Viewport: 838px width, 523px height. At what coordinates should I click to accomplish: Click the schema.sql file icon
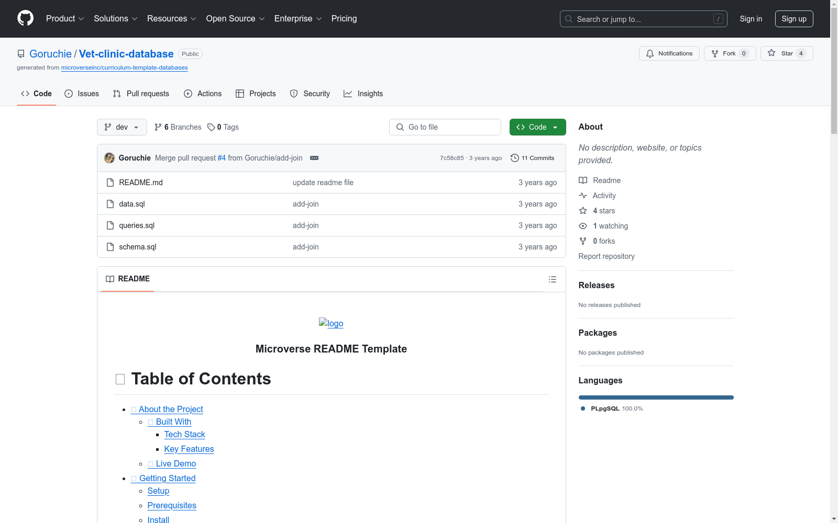pyautogui.click(x=110, y=247)
